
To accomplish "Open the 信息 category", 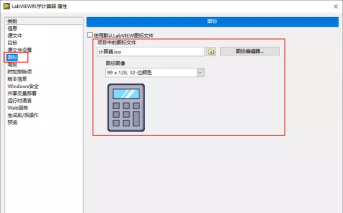I will [x=12, y=29].
